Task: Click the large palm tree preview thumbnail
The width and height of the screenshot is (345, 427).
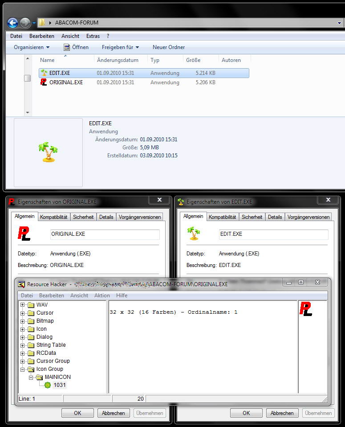Action: (48, 152)
